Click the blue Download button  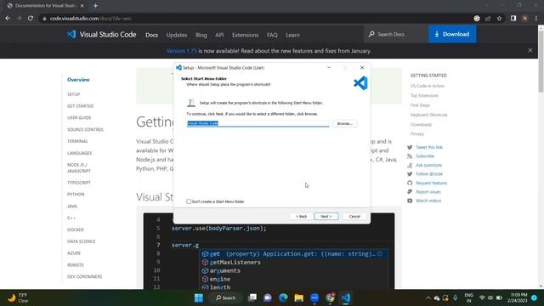452,34
